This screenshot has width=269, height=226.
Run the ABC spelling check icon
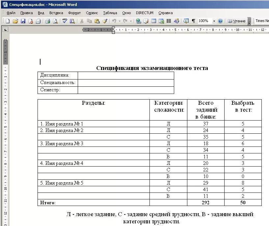pos(65,21)
